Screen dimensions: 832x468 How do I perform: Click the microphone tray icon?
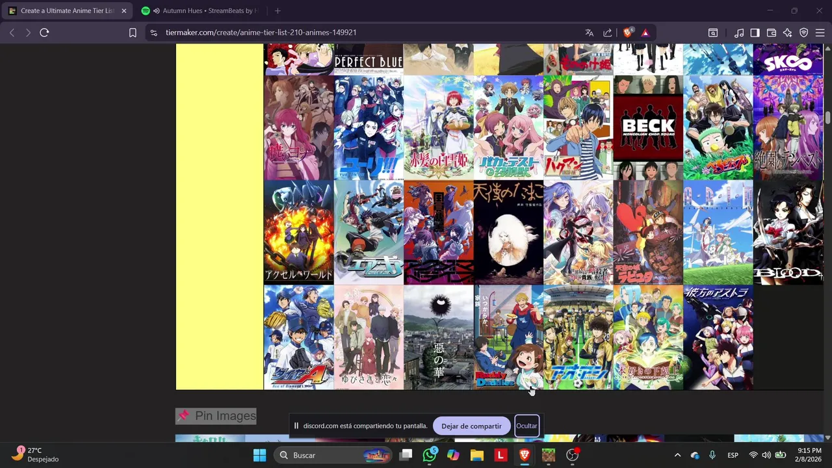[x=712, y=455]
